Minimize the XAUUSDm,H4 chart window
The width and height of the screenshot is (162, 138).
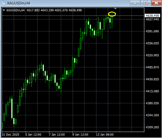[135, 3]
